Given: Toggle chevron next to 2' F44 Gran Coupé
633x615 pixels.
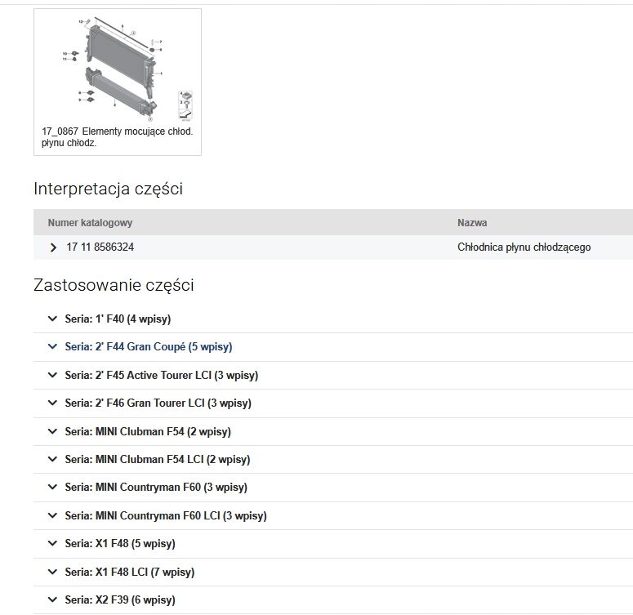Looking at the screenshot, I should coord(53,347).
